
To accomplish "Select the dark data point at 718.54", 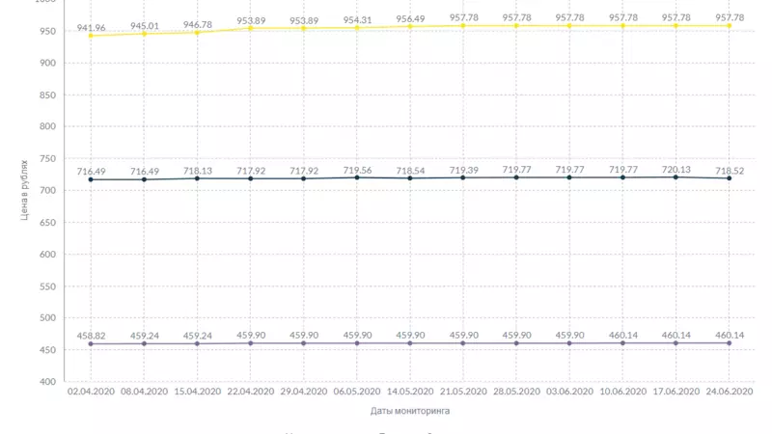I will [410, 178].
